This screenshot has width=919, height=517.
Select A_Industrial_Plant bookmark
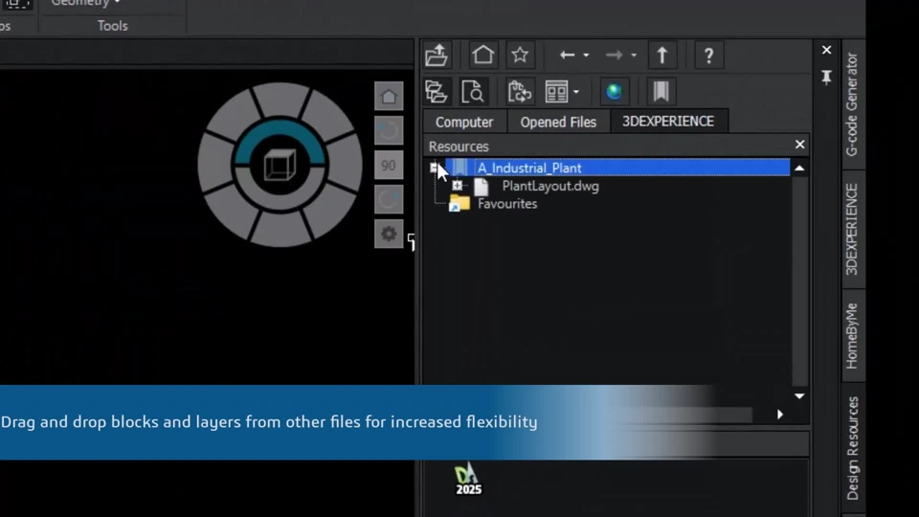click(529, 169)
